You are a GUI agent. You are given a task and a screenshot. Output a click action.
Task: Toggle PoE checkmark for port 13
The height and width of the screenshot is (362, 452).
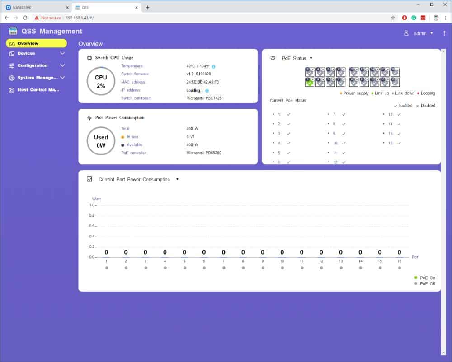click(x=399, y=114)
